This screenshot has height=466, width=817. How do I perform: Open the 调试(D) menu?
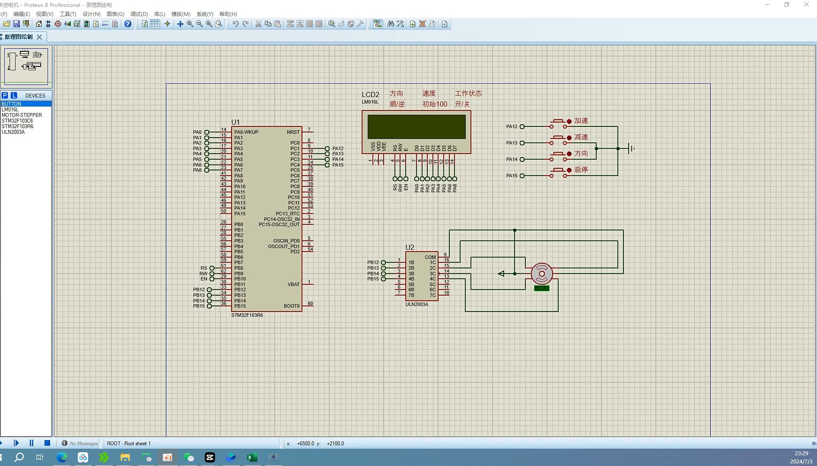[139, 14]
